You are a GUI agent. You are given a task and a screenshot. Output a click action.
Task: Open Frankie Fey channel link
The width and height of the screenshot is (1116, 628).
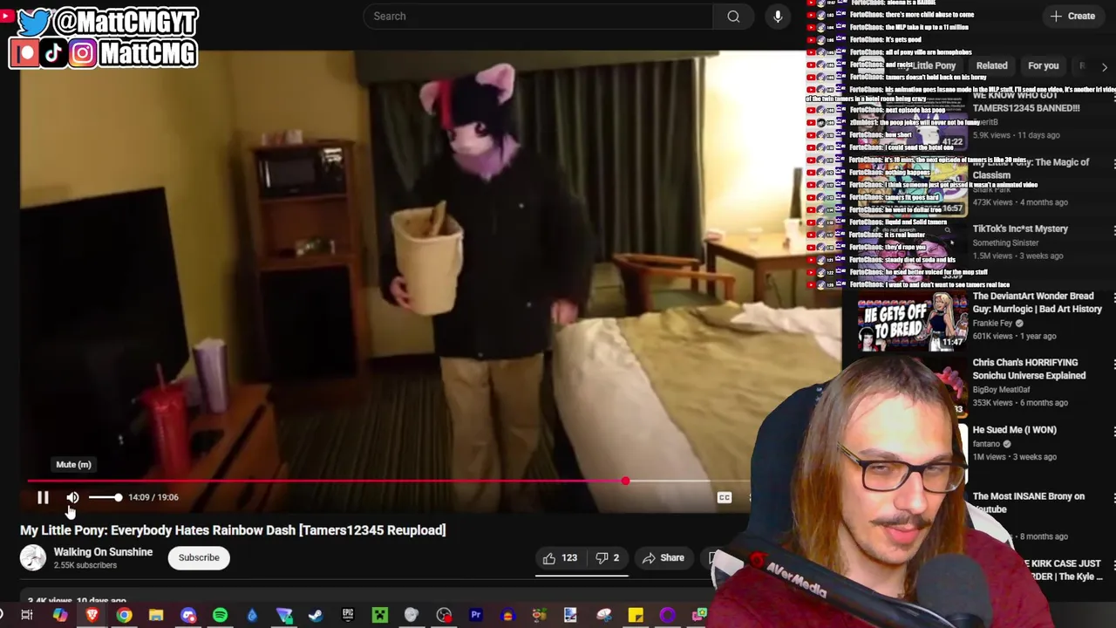coord(992,324)
